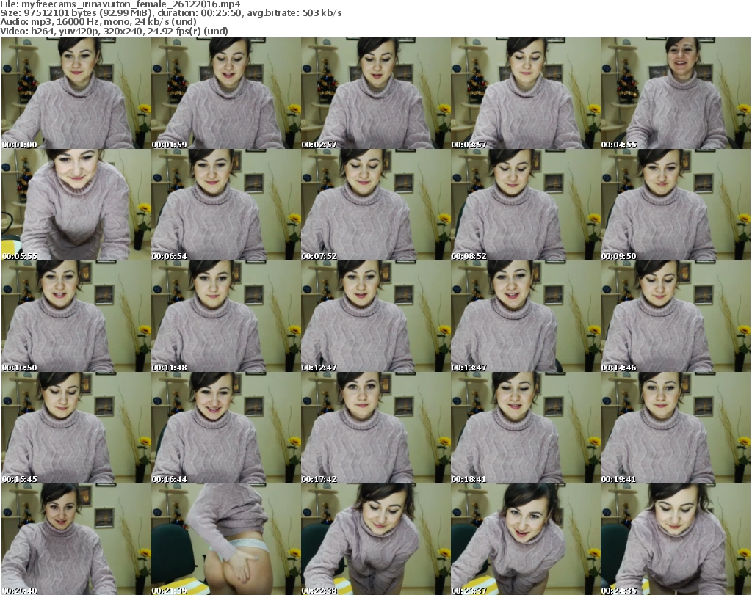This screenshot has width=752, height=595.
Task: Select the thumbnail marked 00:20:40
Action: point(76,539)
